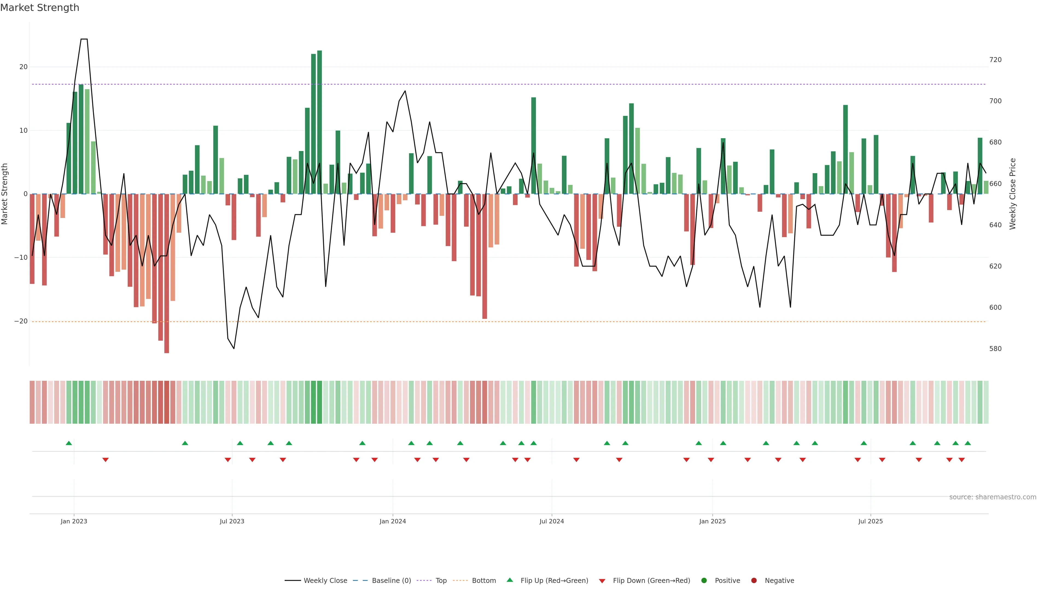Click the Market Strength chart title
The height and width of the screenshot is (590, 1050).
[x=40, y=8]
